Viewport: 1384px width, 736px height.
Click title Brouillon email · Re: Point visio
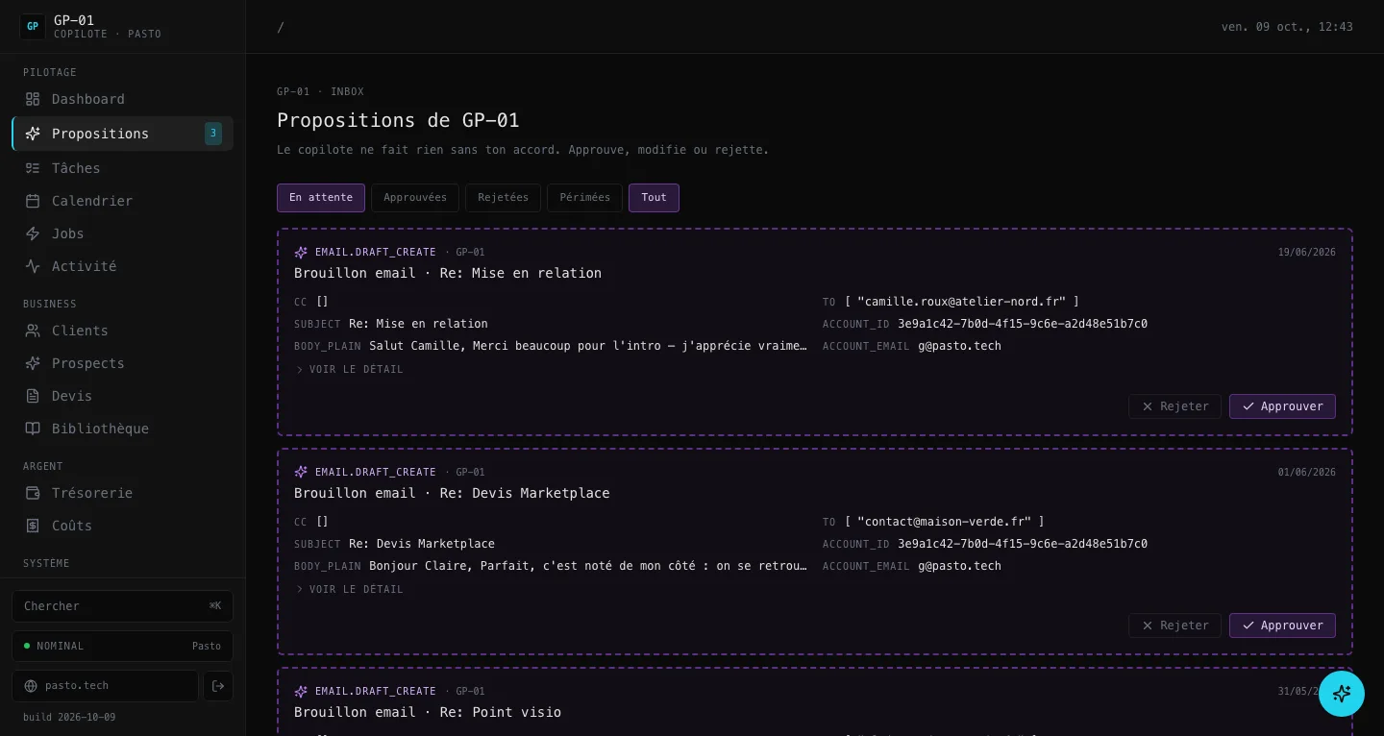(428, 712)
